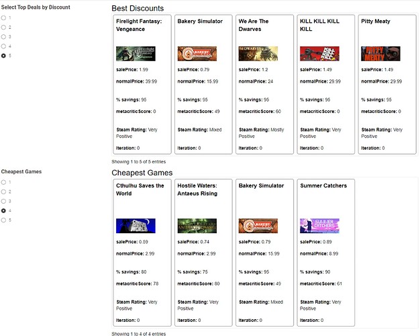
Task: Choose radio 4 under Cheapest Games
Action: pos(3,210)
